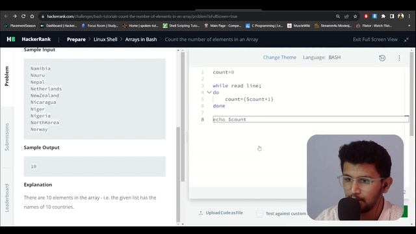Viewport: 416px width, 234px height.
Task: Click the reset code history icon
Action: coord(382,58)
